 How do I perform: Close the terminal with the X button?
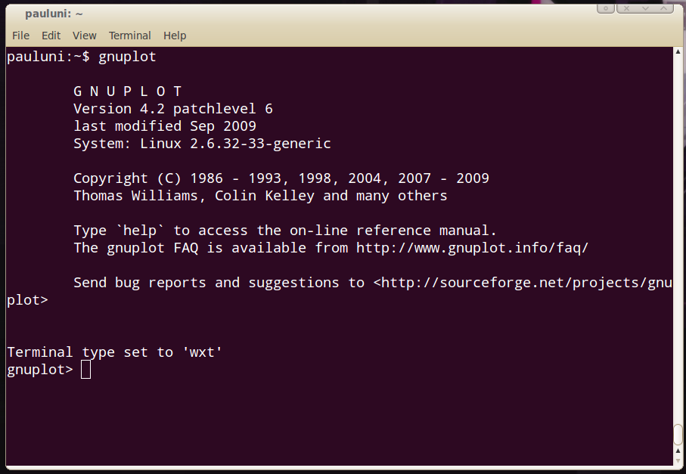626,8
